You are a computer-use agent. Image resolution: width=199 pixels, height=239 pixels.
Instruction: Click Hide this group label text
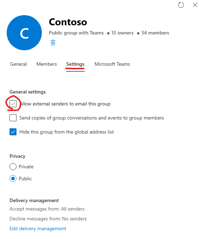(66, 132)
